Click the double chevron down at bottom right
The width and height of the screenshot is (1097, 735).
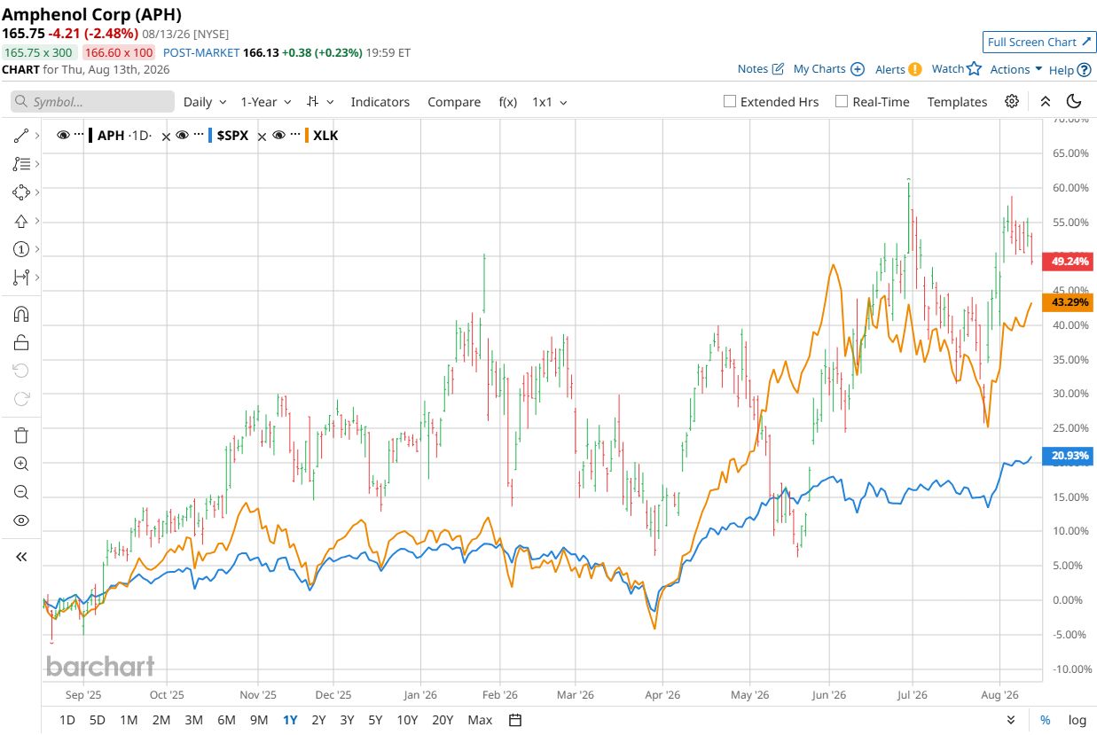click(1011, 720)
